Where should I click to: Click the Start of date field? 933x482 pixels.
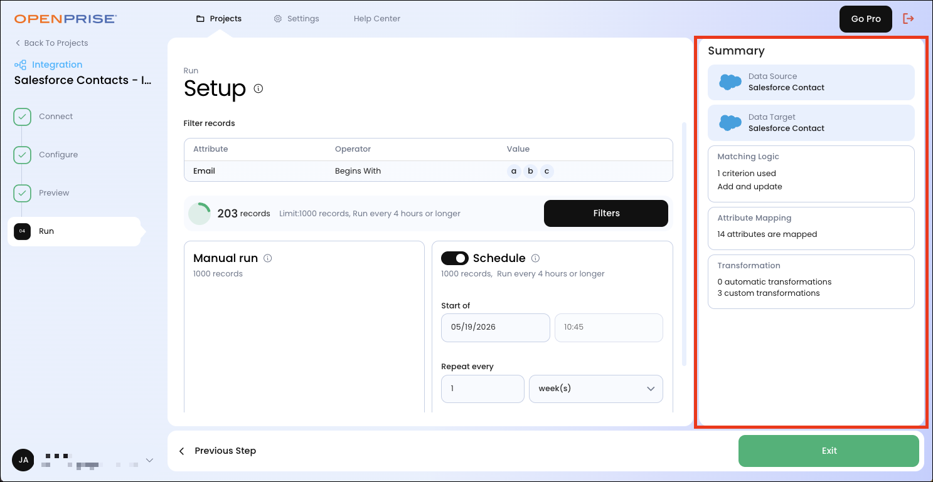coord(496,327)
